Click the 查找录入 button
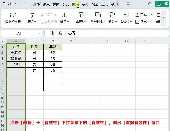The height and width of the screenshot is (131, 170). (144, 15)
